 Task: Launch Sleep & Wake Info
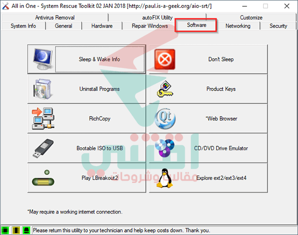click(x=86, y=59)
